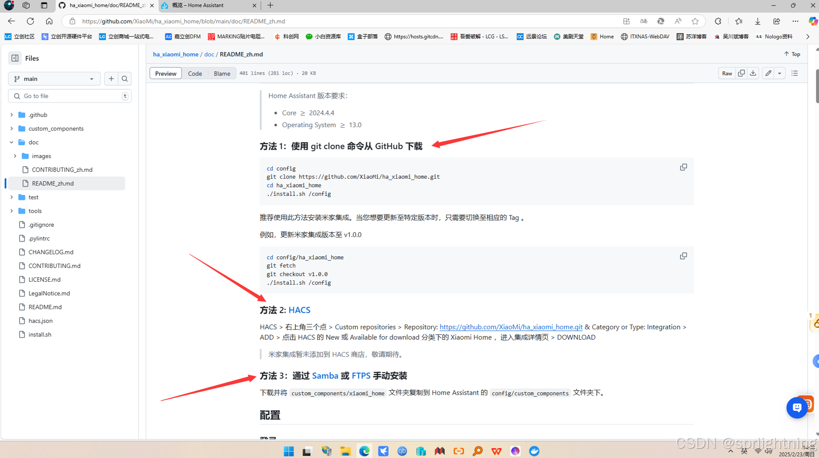Open the ha_xiaomi_home.git repository link
The image size is (819, 458).
(x=511, y=327)
